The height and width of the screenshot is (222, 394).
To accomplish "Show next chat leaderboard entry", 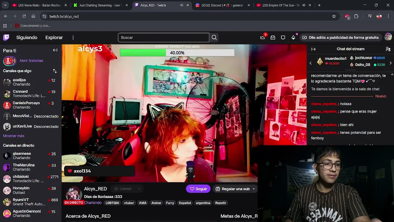I will (391, 63).
